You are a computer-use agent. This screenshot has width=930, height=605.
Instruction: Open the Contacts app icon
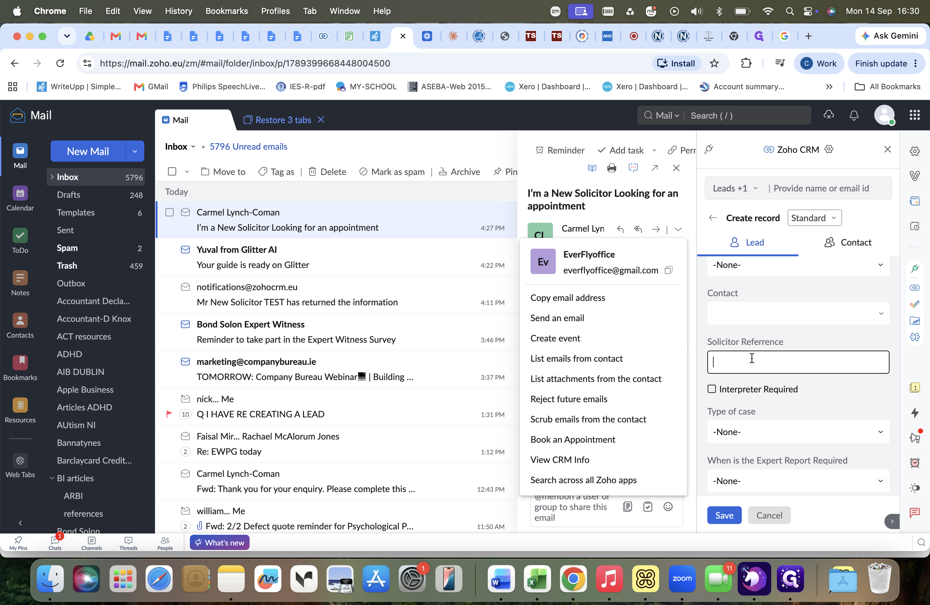pos(20,326)
